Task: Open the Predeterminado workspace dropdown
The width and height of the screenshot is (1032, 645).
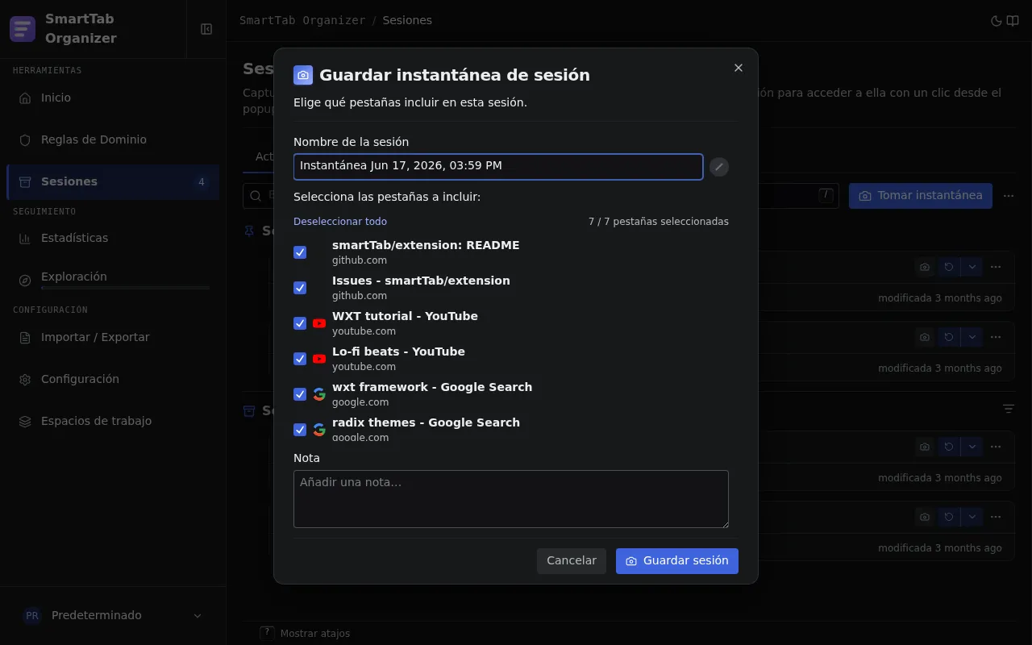Action: coord(113,615)
